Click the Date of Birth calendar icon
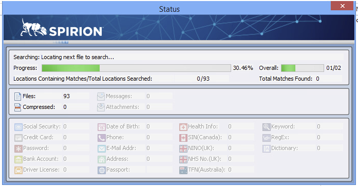The width and height of the screenshot is (358, 186). [102, 127]
